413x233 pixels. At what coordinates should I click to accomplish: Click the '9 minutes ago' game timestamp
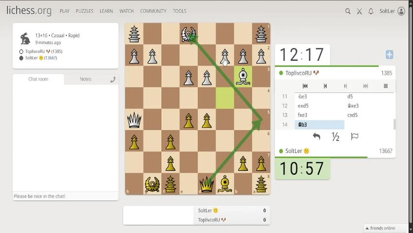click(48, 43)
